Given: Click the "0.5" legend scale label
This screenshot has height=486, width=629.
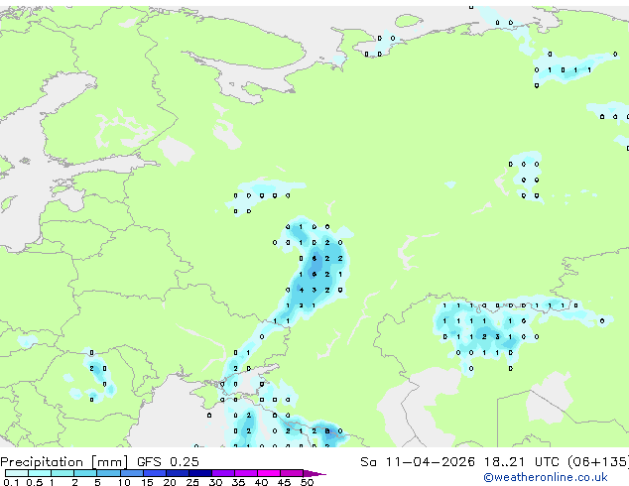Looking at the screenshot, I should (35, 482).
